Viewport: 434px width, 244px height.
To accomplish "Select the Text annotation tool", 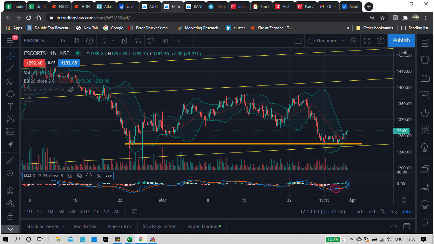I will [x=10, y=106].
